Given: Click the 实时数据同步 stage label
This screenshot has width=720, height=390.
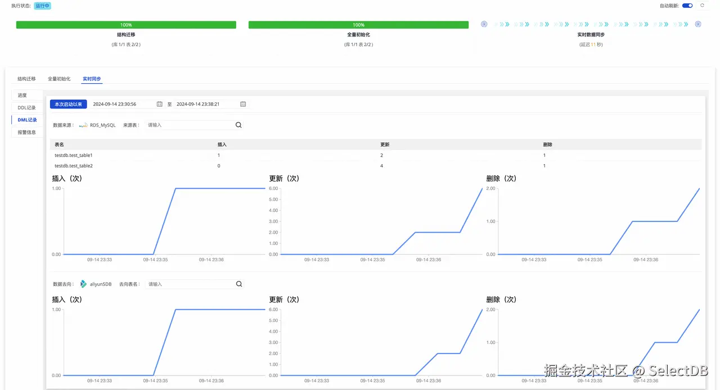Looking at the screenshot, I should tap(591, 35).
